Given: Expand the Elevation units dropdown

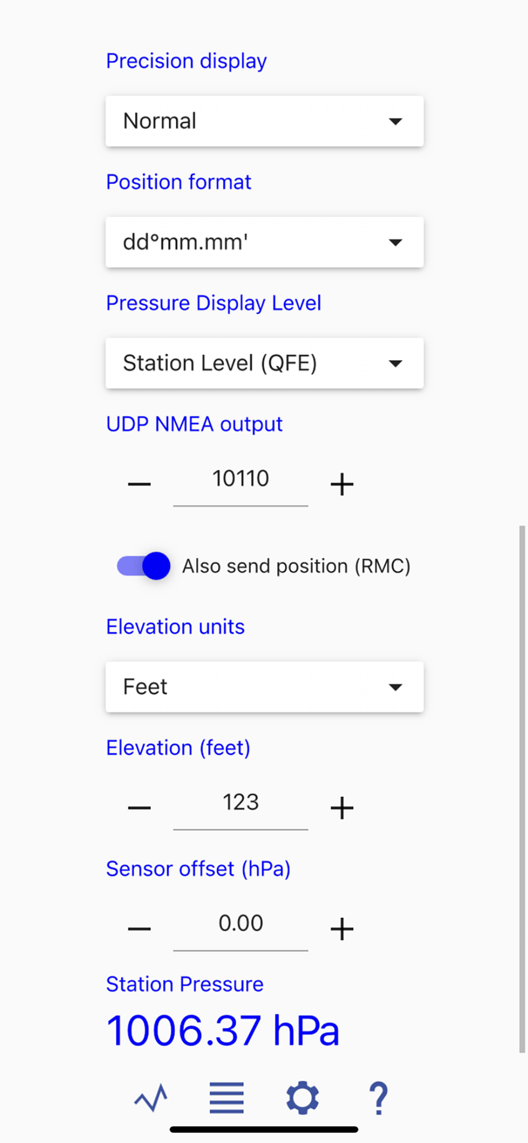Looking at the screenshot, I should [265, 687].
